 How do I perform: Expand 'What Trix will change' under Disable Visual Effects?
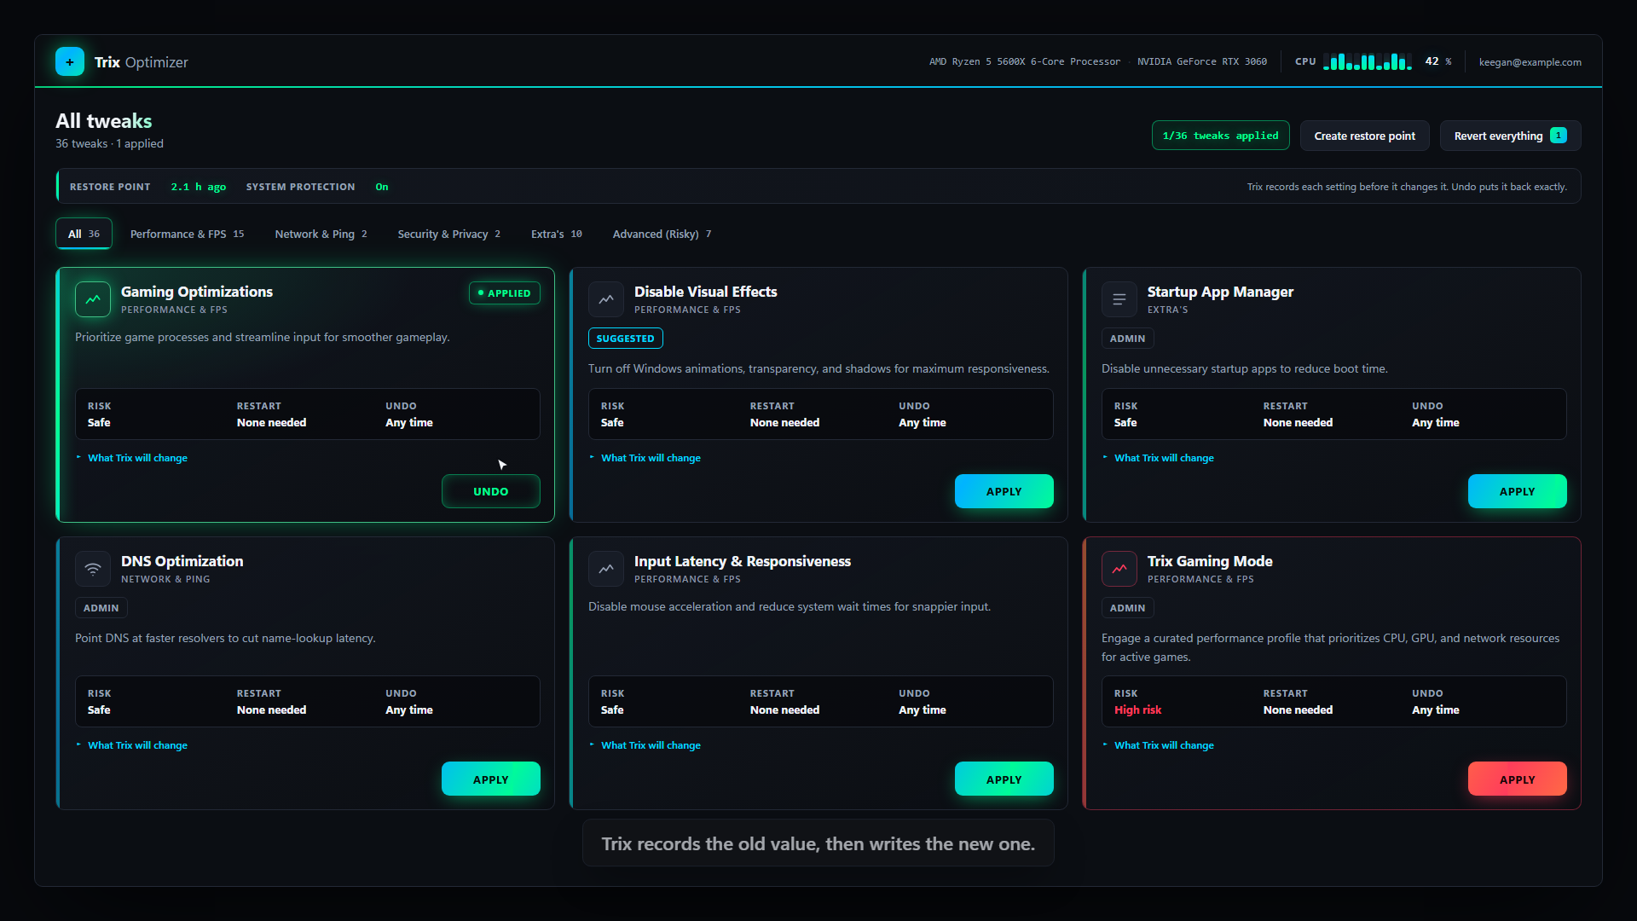pyautogui.click(x=645, y=458)
